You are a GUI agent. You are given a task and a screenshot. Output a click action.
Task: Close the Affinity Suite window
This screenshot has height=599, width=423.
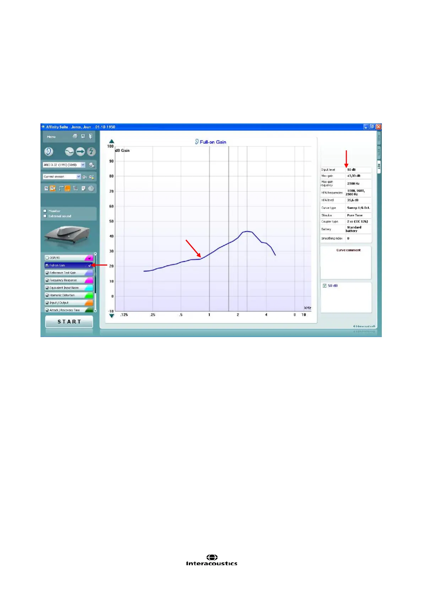click(x=379, y=127)
